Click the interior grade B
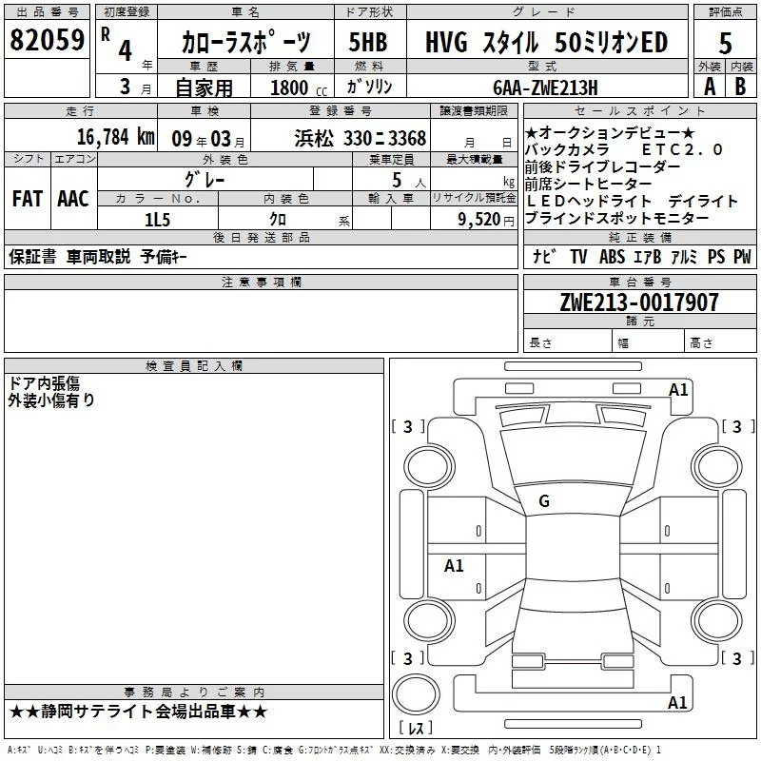The width and height of the screenshot is (761, 761). (x=740, y=87)
